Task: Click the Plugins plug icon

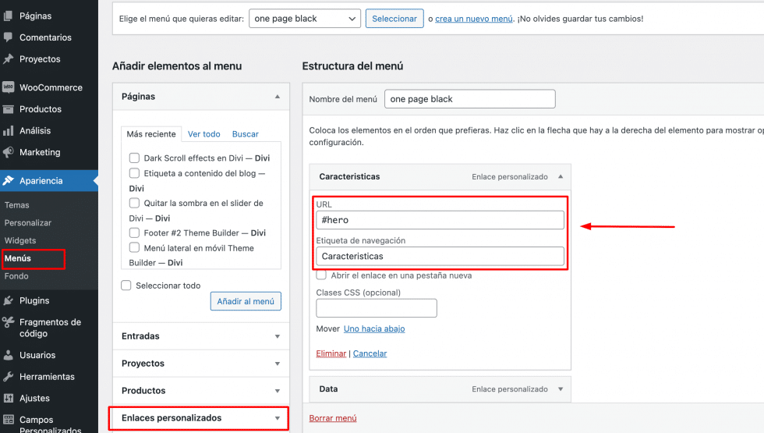Action: [9, 300]
